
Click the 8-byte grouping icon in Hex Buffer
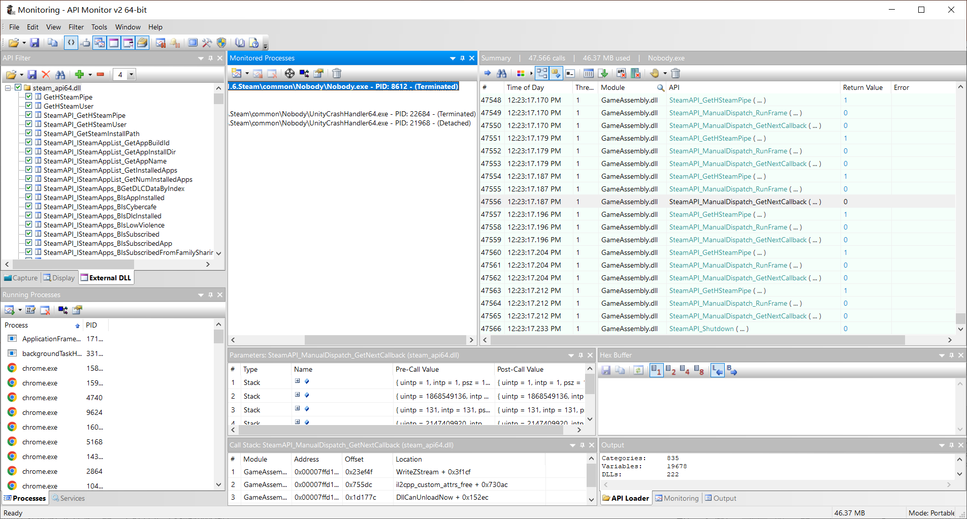pos(699,371)
